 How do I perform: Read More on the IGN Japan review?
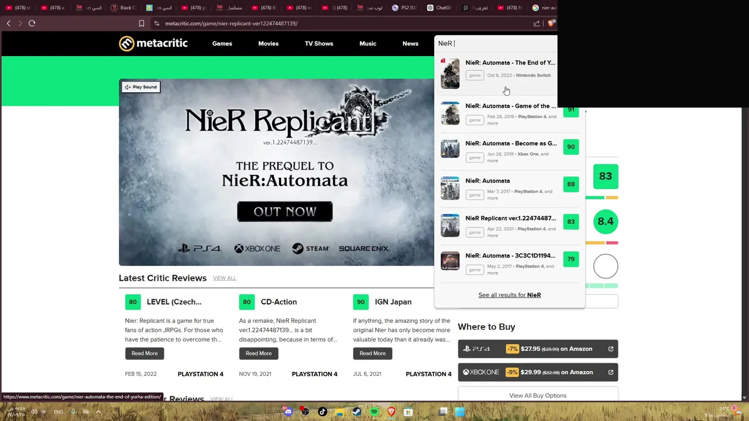pos(373,353)
